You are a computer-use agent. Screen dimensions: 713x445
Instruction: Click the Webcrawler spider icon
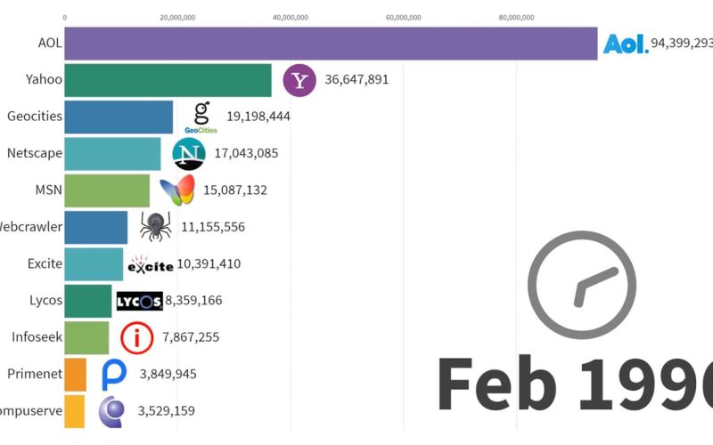coord(156,227)
